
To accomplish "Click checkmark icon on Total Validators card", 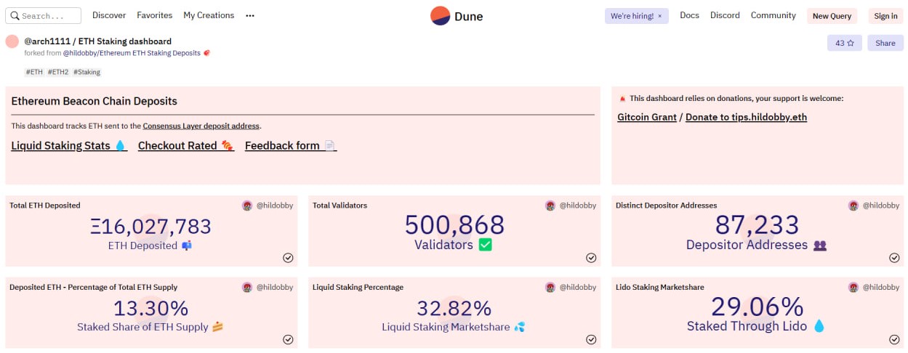I will (591, 258).
